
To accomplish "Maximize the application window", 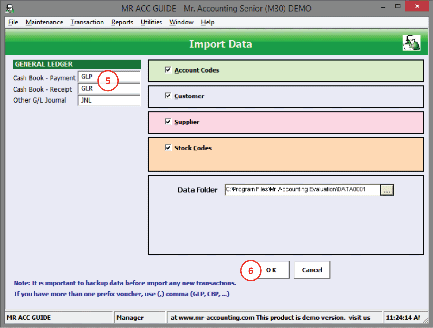I will 398,6.
